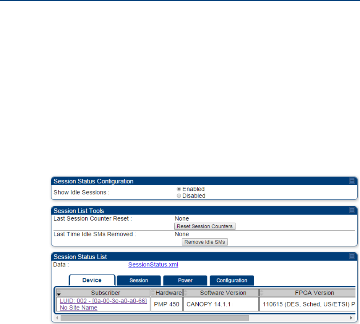This screenshot has height=324, width=360.
Task: Select Enabled for Show Idle Sessions
Action: [179, 189]
